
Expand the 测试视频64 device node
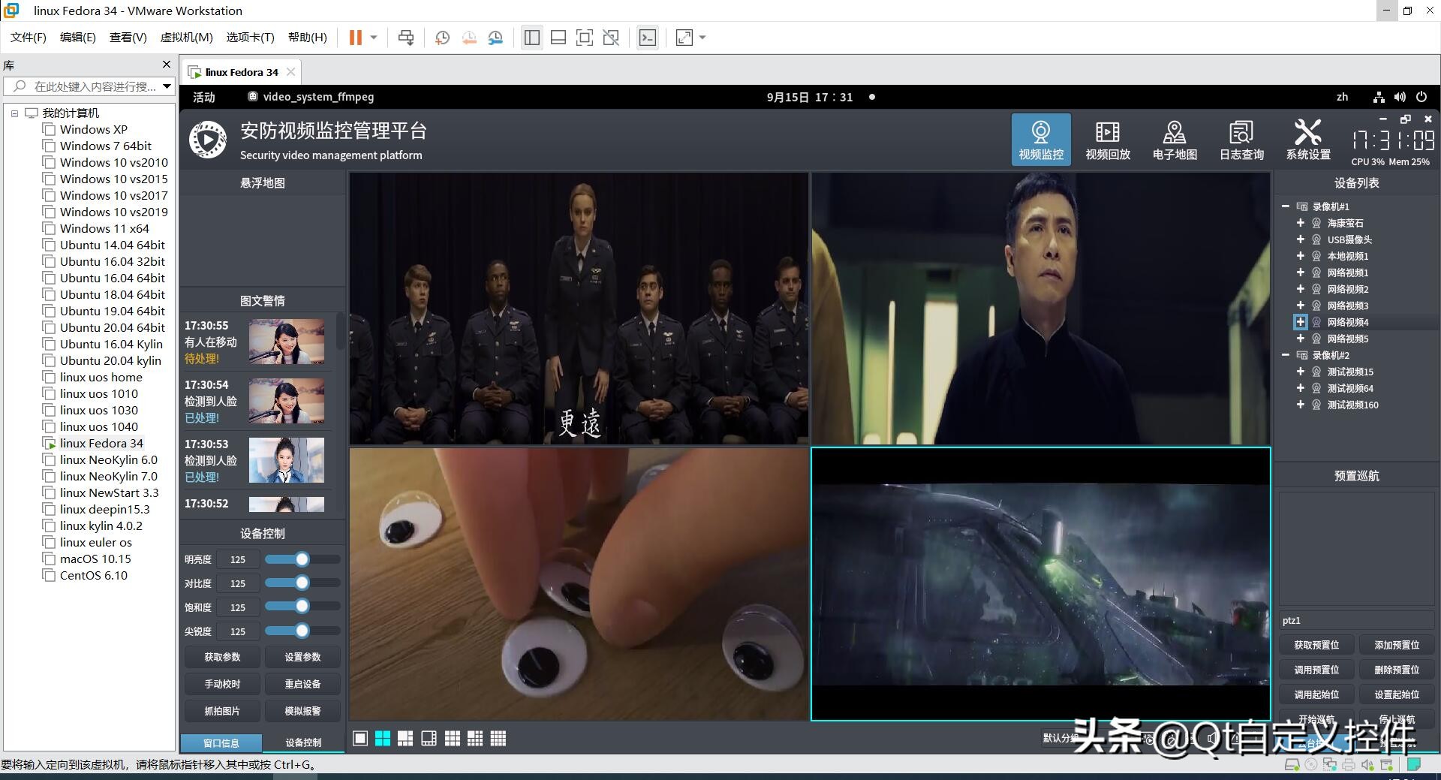pos(1301,388)
